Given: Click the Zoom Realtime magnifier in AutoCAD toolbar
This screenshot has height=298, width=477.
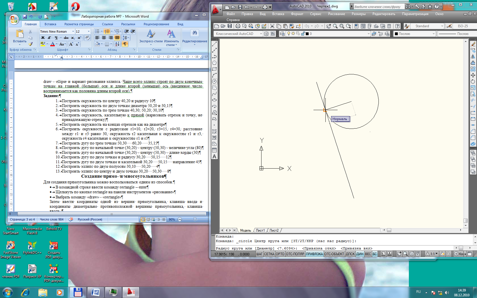Looking at the screenshot, I should (x=335, y=26).
